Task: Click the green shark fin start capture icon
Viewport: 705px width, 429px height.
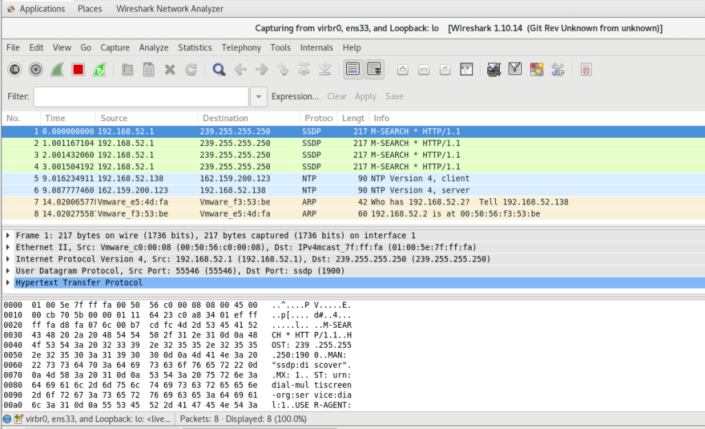Action: click(57, 70)
